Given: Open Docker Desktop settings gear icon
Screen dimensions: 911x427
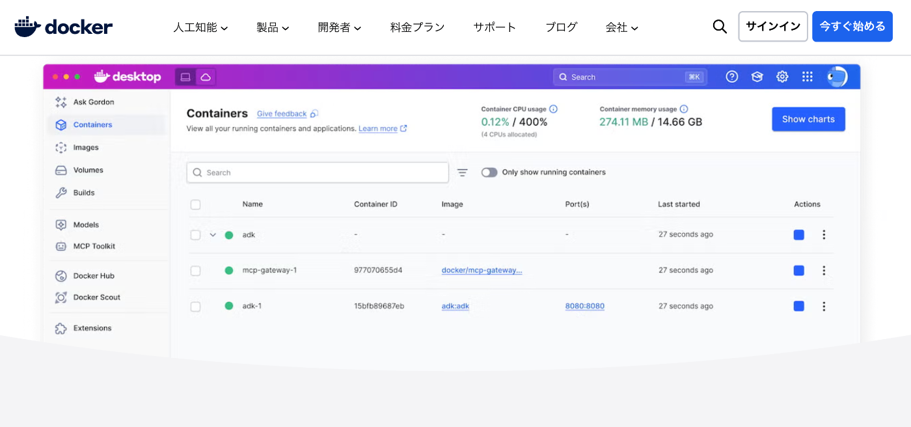Looking at the screenshot, I should 782,77.
